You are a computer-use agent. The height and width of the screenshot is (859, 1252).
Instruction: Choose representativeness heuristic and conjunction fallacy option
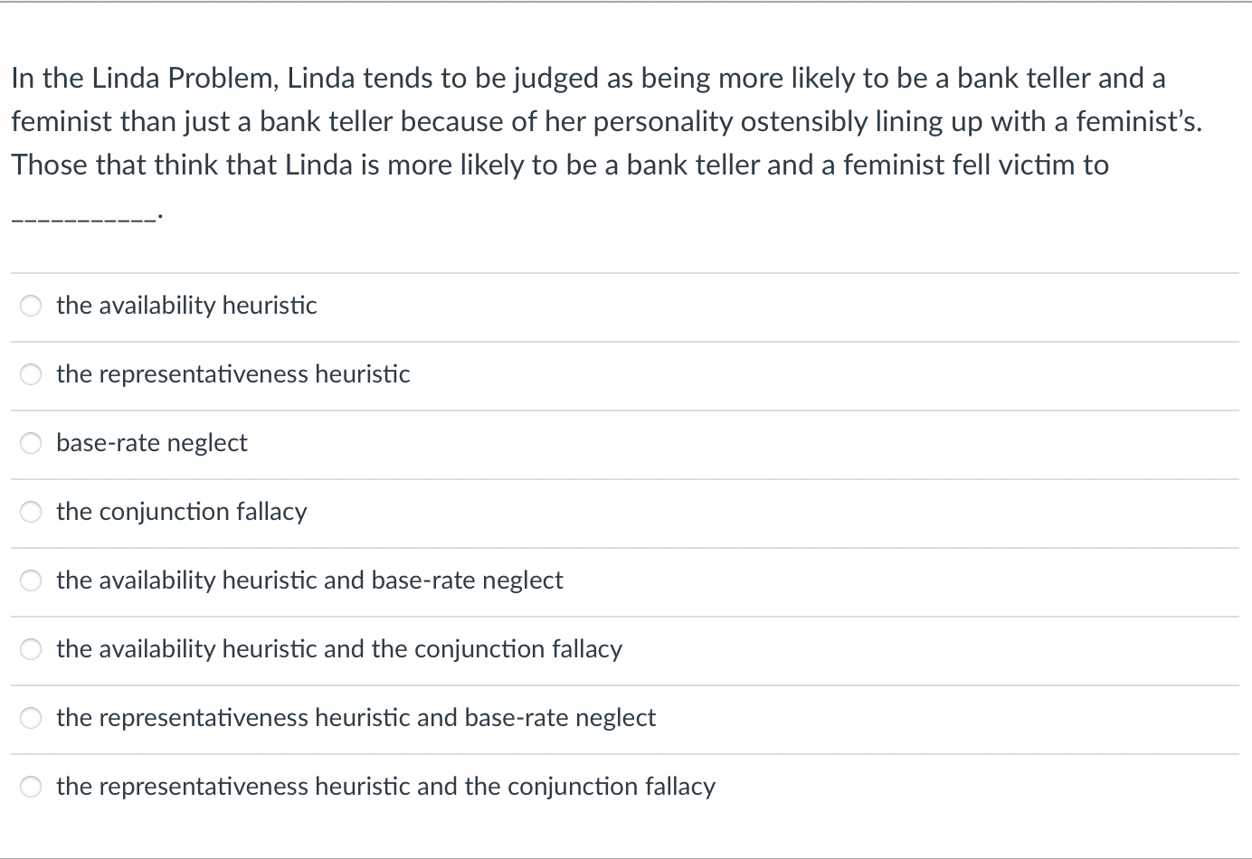(x=30, y=786)
